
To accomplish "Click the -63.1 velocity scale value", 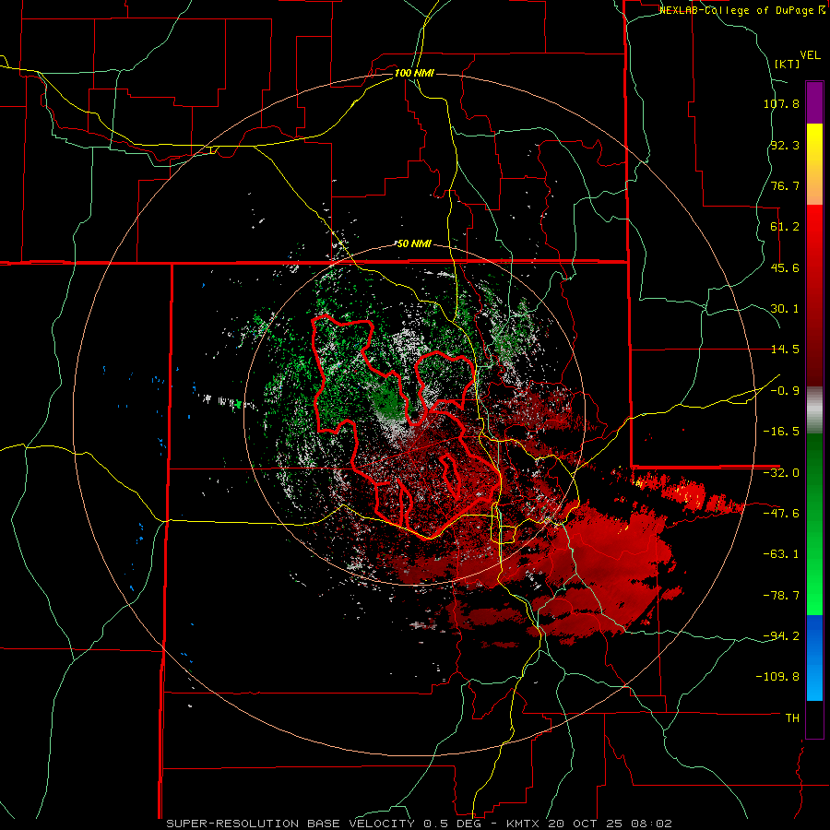I will coord(781,554).
